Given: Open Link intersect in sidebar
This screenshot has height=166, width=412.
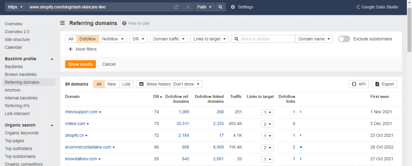Looking at the screenshot, I should [x=17, y=114].
